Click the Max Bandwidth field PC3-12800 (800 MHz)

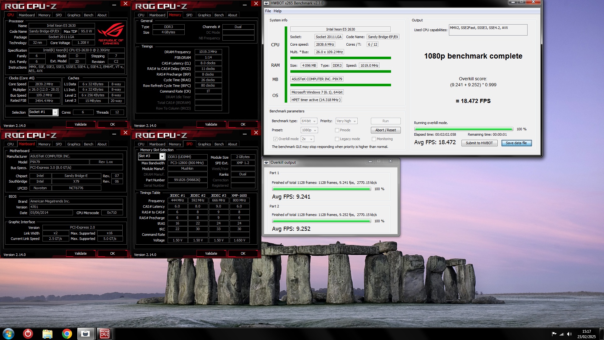tap(187, 163)
